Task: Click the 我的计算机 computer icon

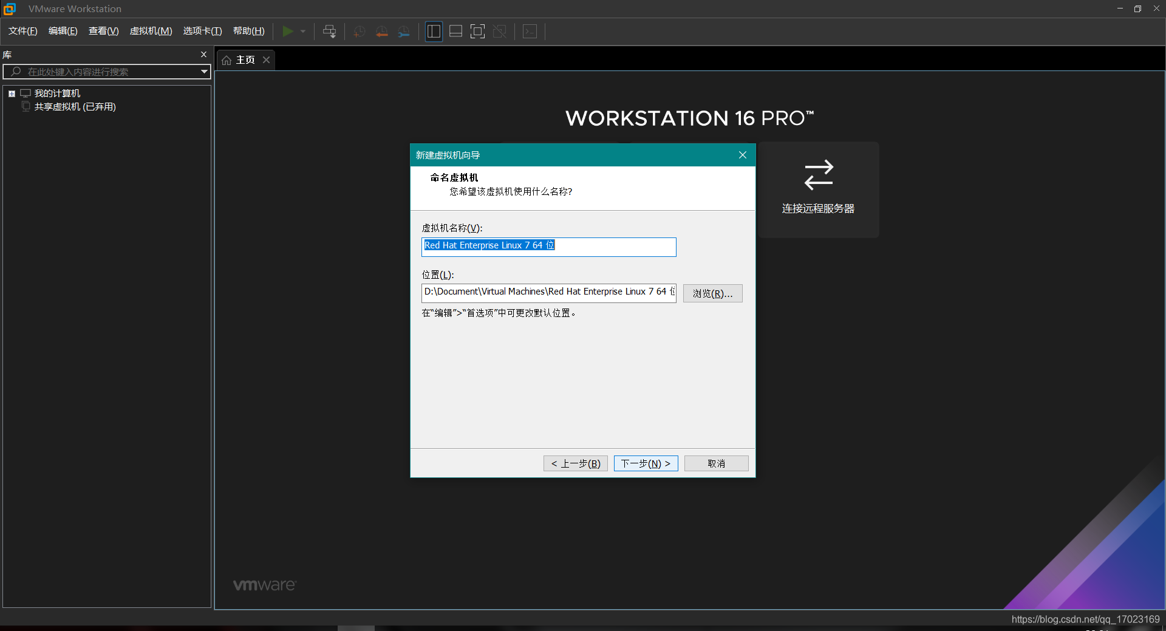Action: click(x=26, y=94)
